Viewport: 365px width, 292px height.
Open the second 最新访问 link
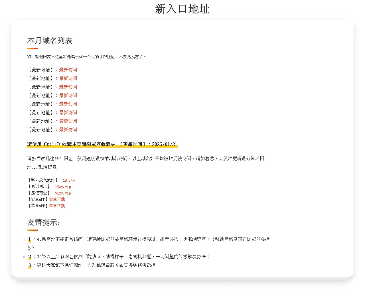68,78
